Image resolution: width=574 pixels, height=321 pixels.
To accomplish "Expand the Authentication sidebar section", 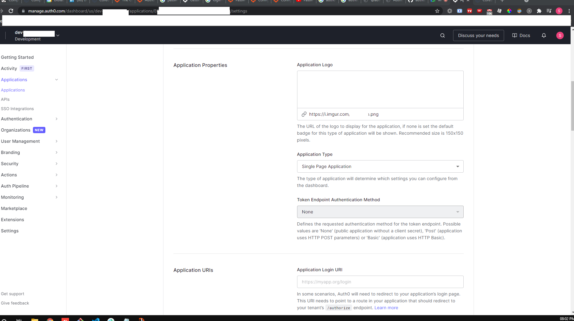I will click(57, 119).
